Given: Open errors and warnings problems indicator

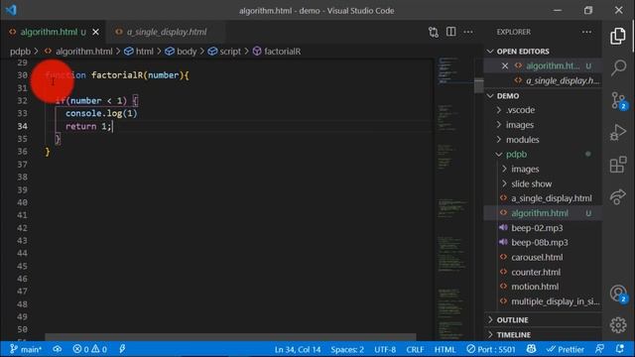Looking at the screenshot, I should [90, 349].
